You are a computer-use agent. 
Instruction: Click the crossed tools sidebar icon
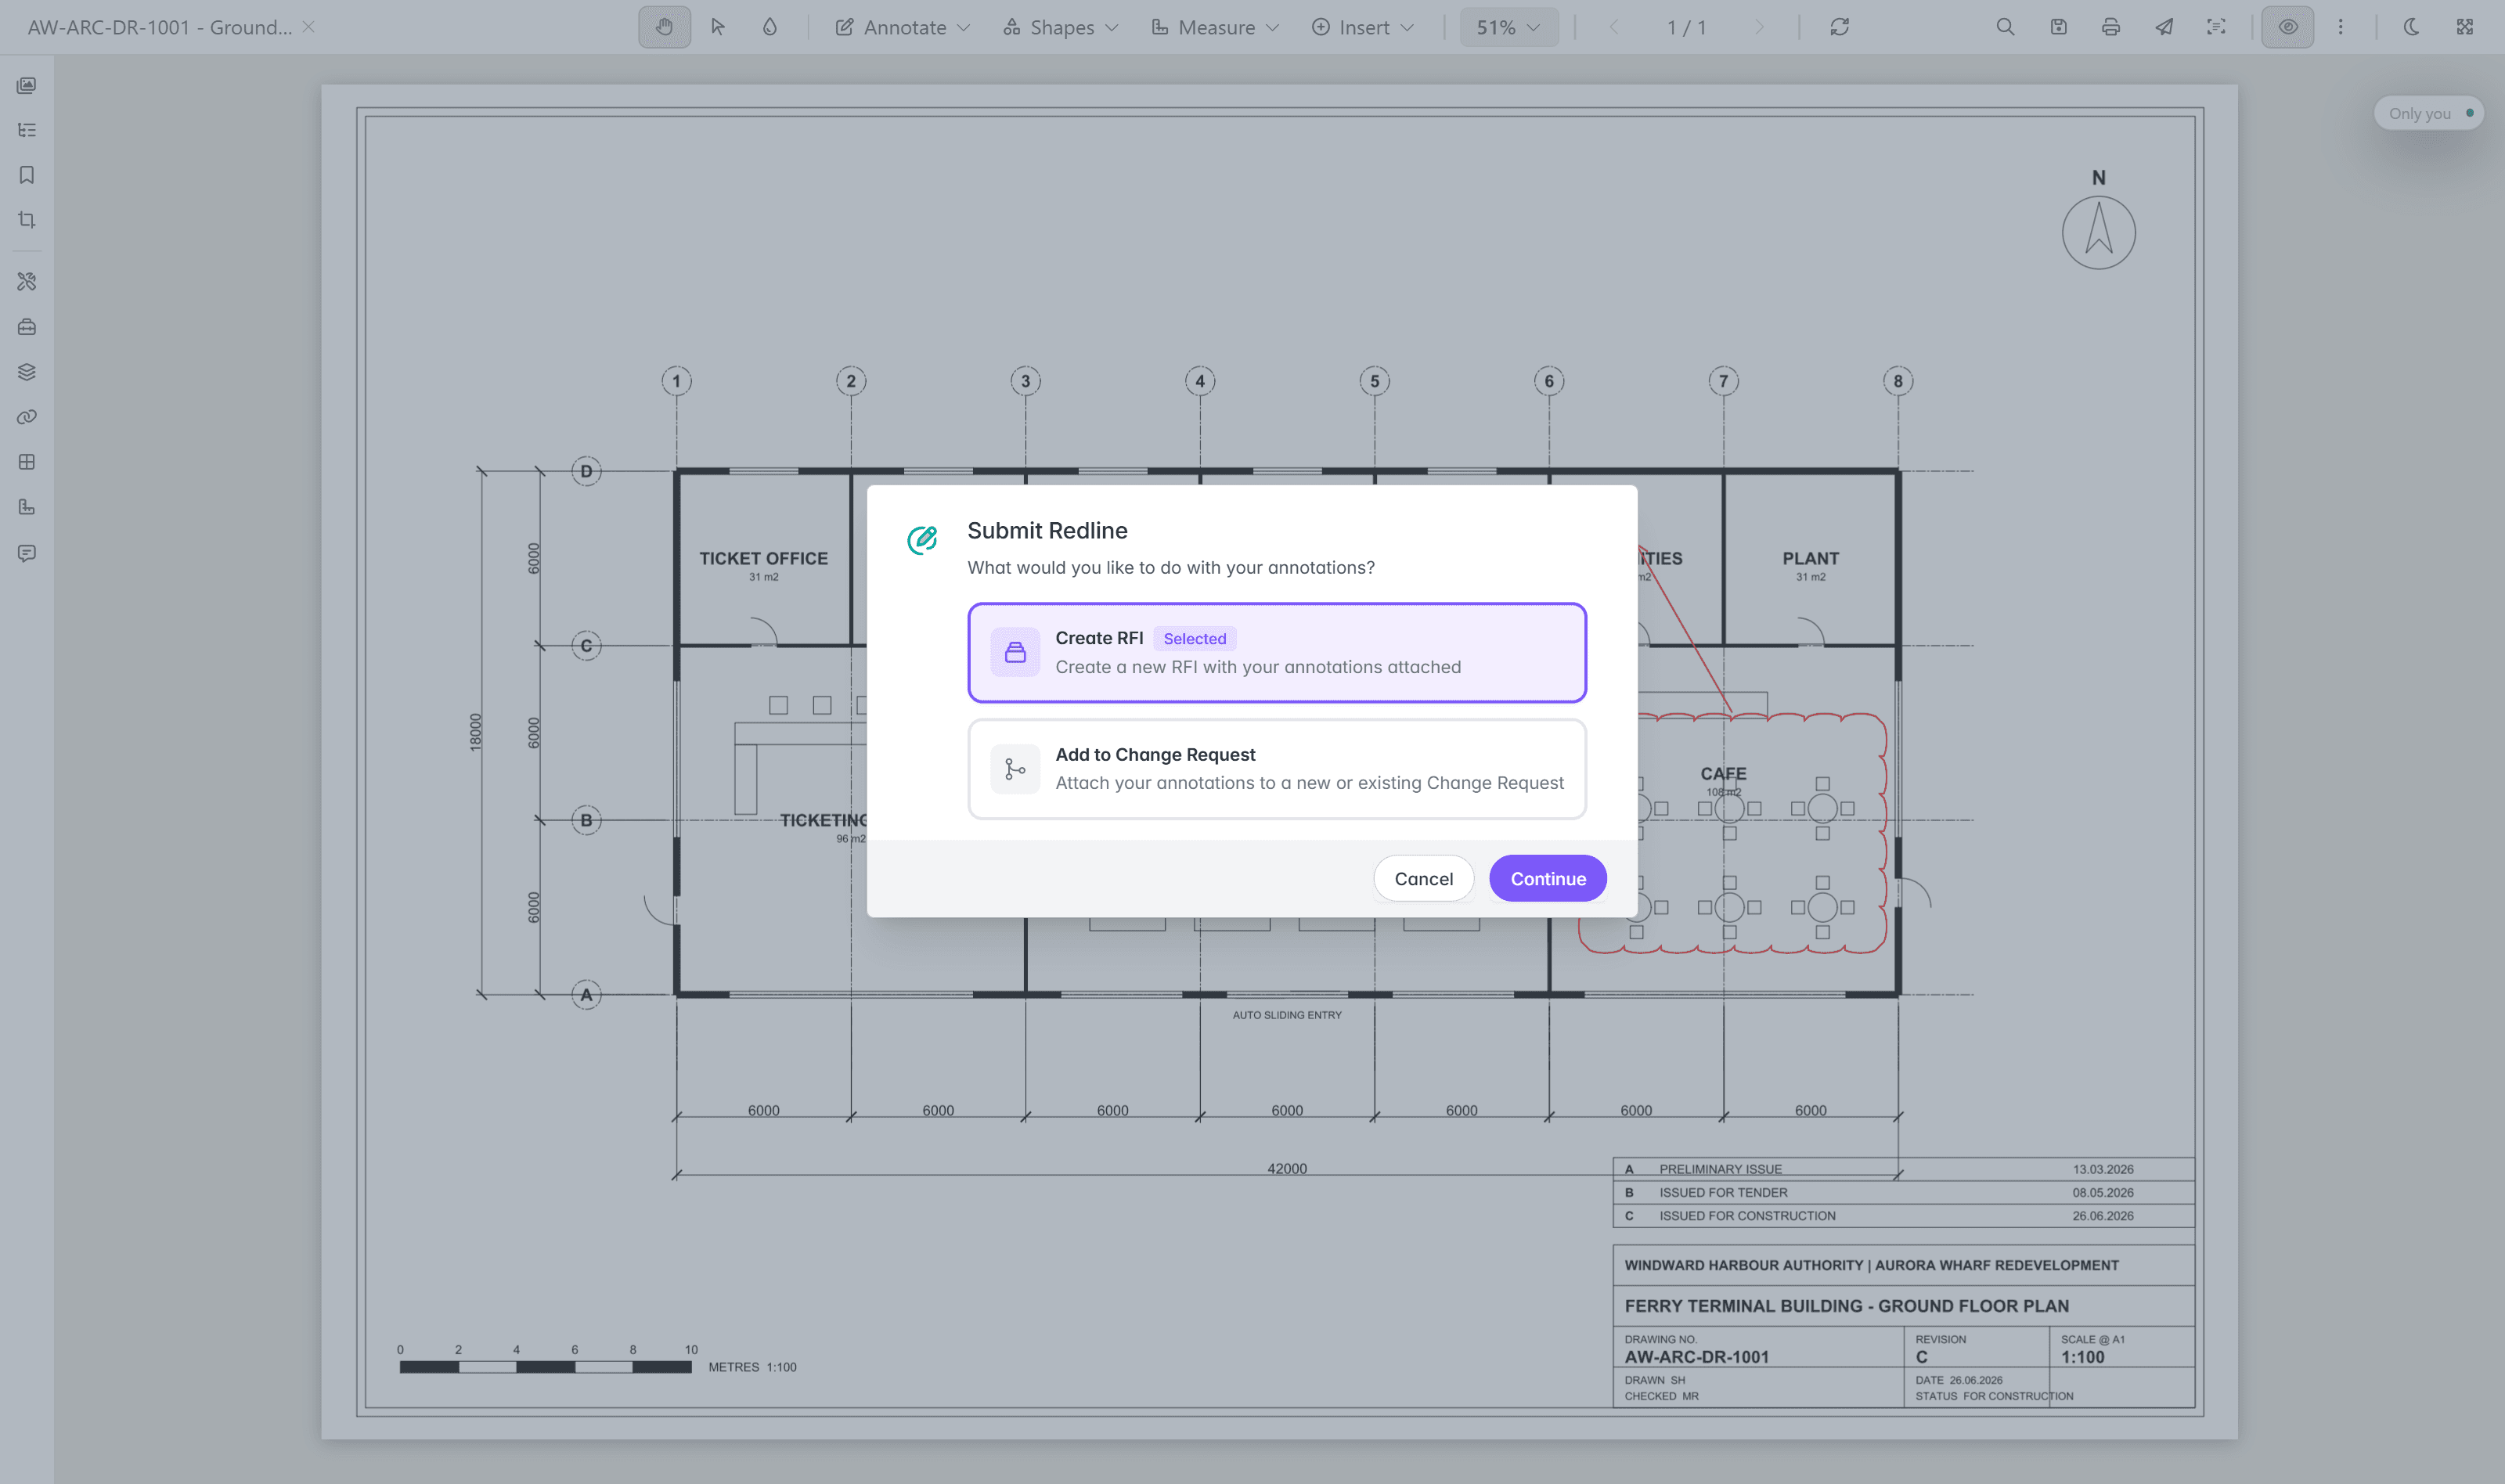point(27,282)
